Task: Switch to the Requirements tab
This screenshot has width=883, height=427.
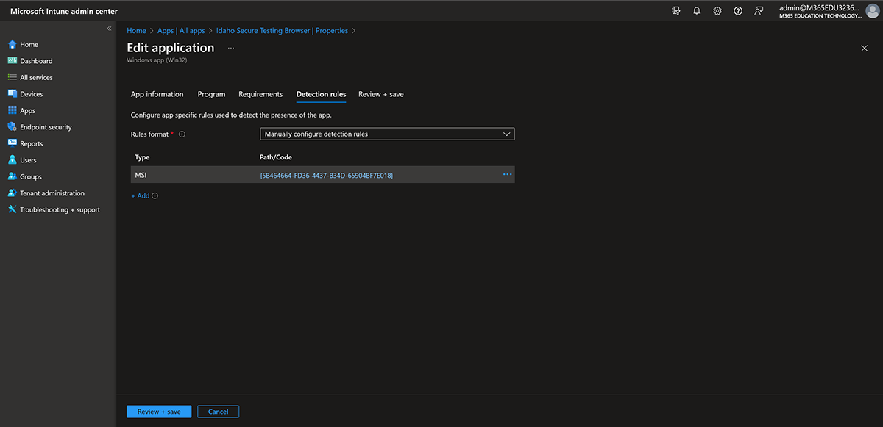Action: pyautogui.click(x=260, y=94)
